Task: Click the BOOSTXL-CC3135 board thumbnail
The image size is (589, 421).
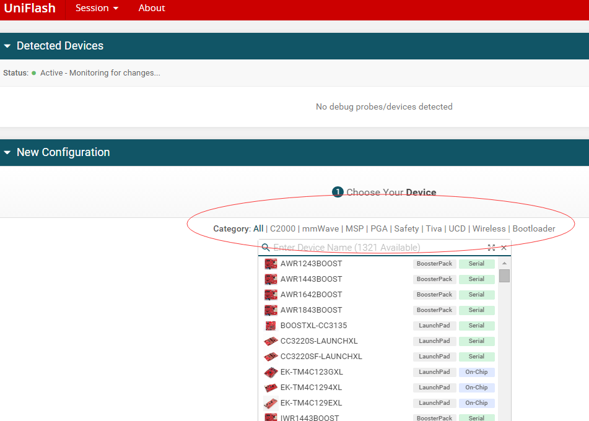Action: pyautogui.click(x=271, y=325)
